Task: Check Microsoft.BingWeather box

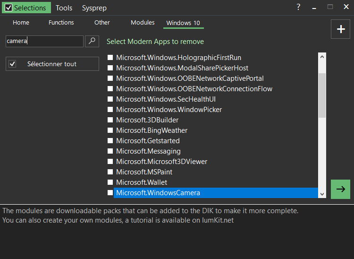Action: click(x=110, y=130)
